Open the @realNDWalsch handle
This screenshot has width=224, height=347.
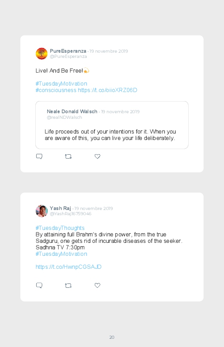pos(65,117)
